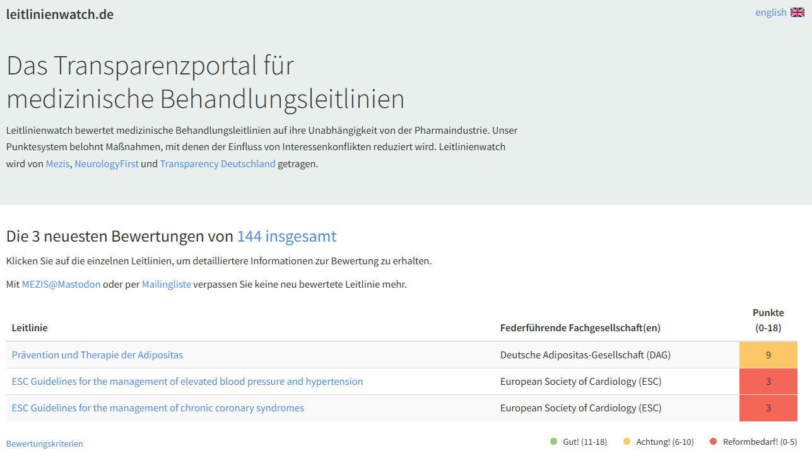Open the leitlinienwatch.de home logo
812x470 pixels.
coord(60,14)
